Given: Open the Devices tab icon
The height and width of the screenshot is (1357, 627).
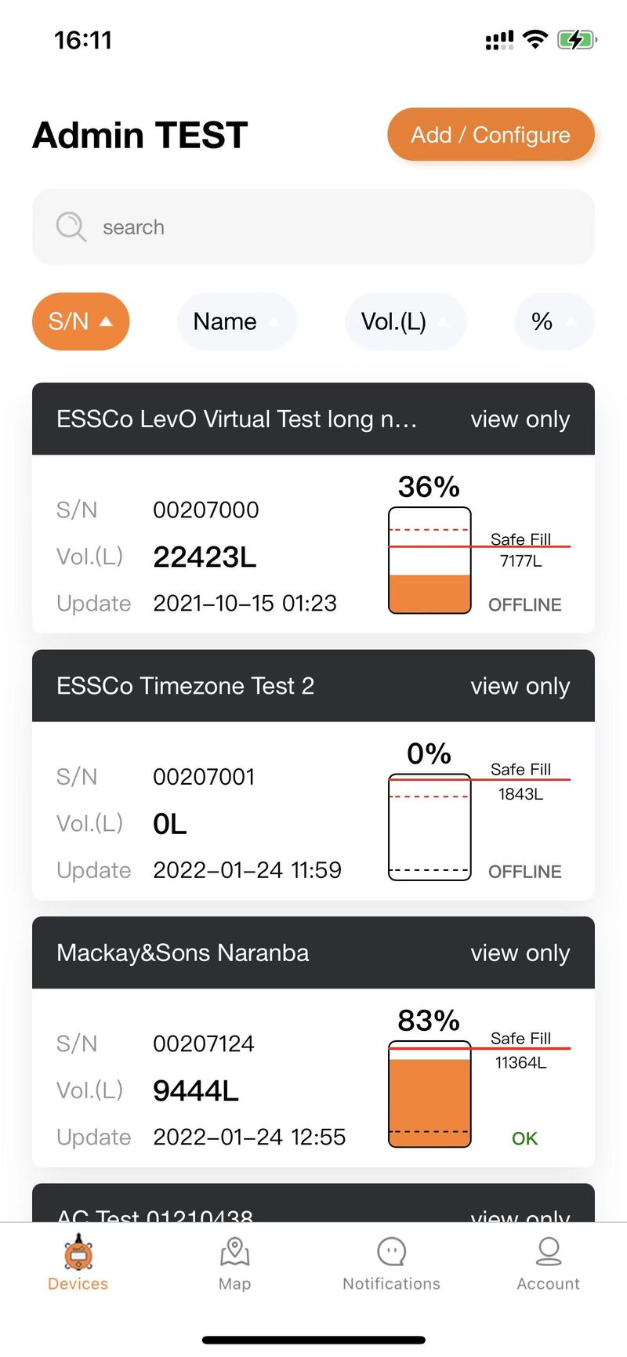Looking at the screenshot, I should pyautogui.click(x=78, y=1251).
